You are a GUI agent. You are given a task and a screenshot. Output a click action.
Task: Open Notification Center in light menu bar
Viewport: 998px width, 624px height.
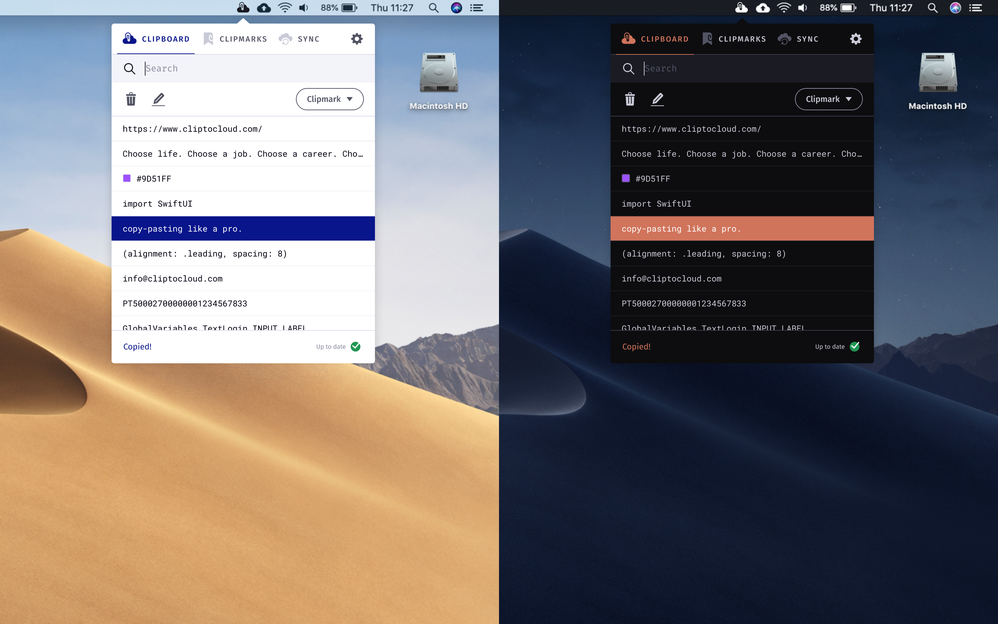click(x=477, y=8)
